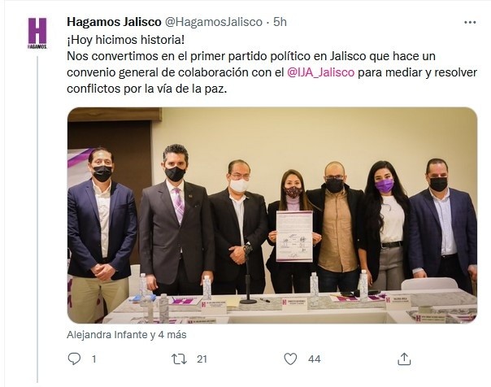View tagged people: Alejandra Infante y 4 más
Viewport: 491px width, 387px height.
pyautogui.click(x=127, y=335)
